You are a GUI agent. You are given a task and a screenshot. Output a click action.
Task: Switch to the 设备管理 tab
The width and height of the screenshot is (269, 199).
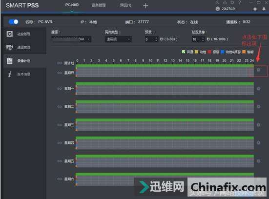pos(99,5)
